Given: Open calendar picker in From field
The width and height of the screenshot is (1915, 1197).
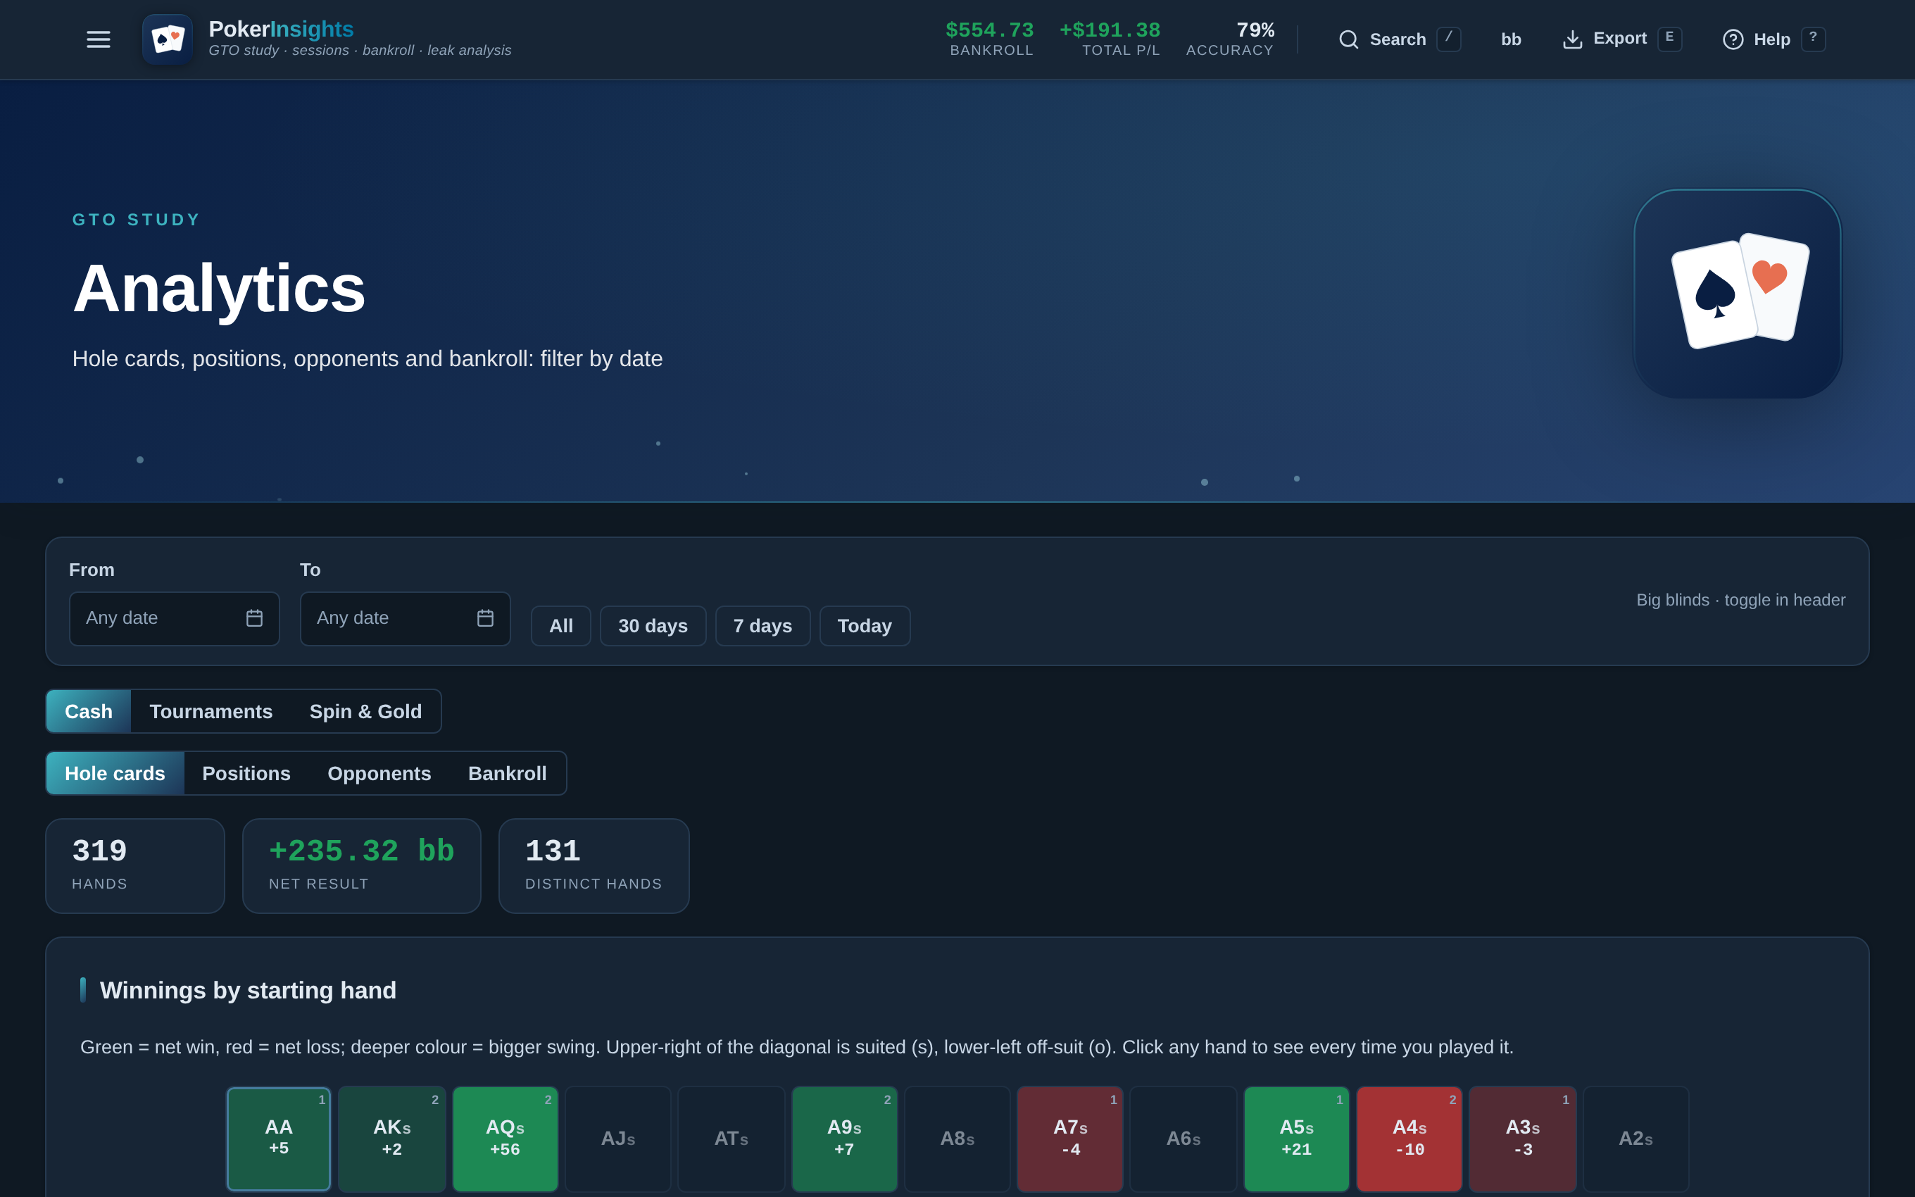Looking at the screenshot, I should coord(254,618).
